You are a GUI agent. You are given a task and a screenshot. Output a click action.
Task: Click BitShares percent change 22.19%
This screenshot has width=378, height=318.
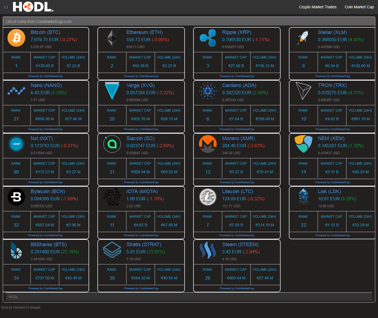point(70,252)
